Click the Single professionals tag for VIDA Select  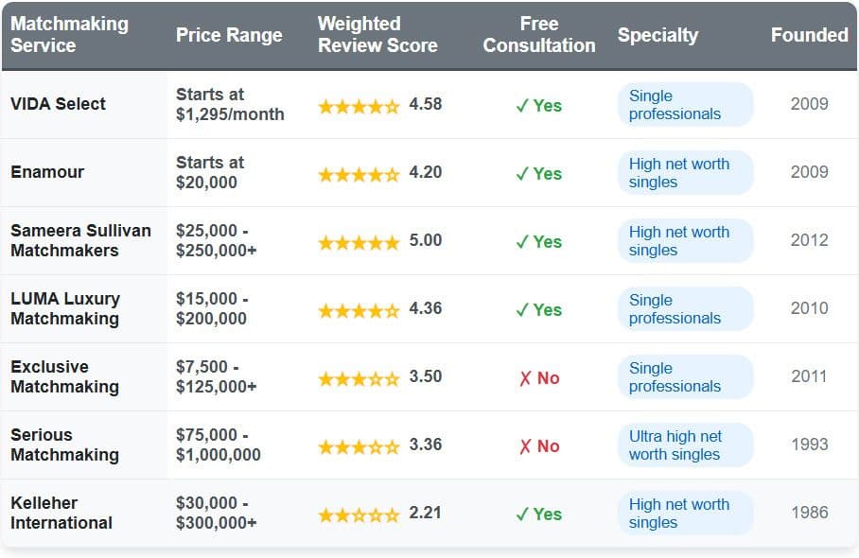685,105
